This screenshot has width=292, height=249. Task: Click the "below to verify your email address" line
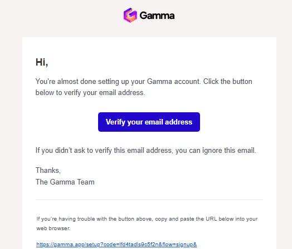[90, 92]
